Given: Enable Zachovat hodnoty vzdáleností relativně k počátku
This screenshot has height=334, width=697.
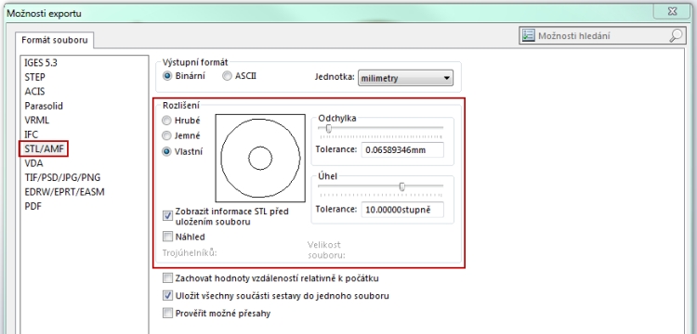Looking at the screenshot, I should click(x=167, y=278).
